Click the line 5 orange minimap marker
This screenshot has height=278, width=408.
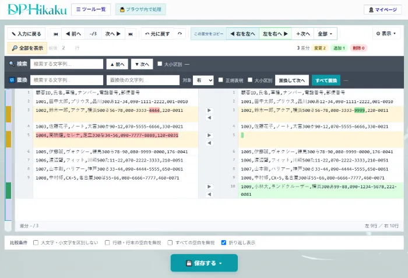(8, 139)
